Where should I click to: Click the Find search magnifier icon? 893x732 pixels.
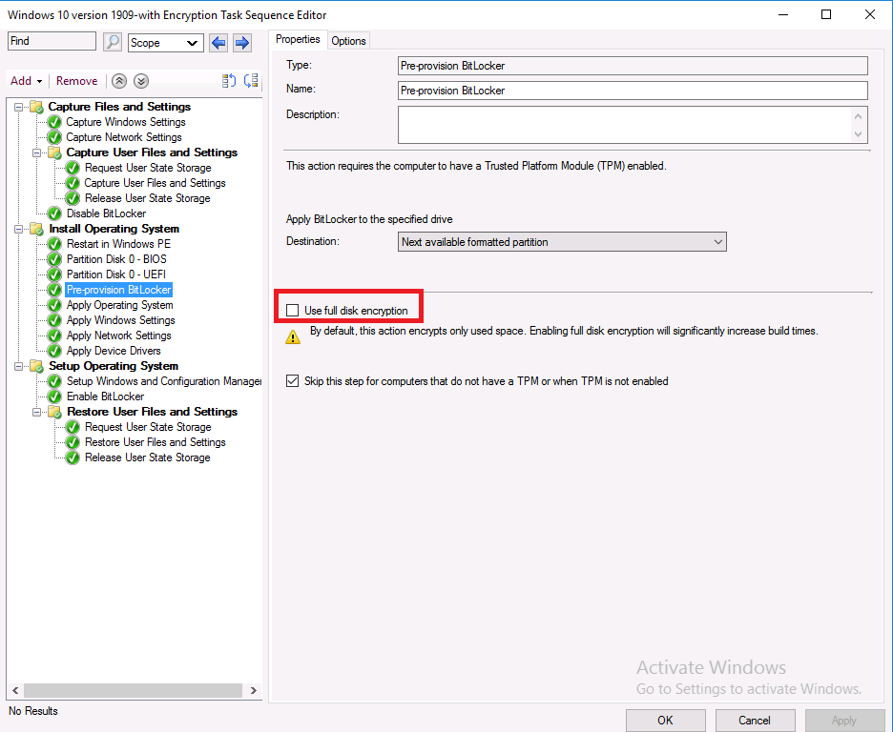click(113, 42)
